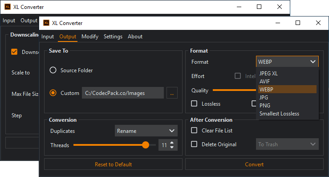Close the back XL Converter window

pyautogui.click(x=280, y=7)
